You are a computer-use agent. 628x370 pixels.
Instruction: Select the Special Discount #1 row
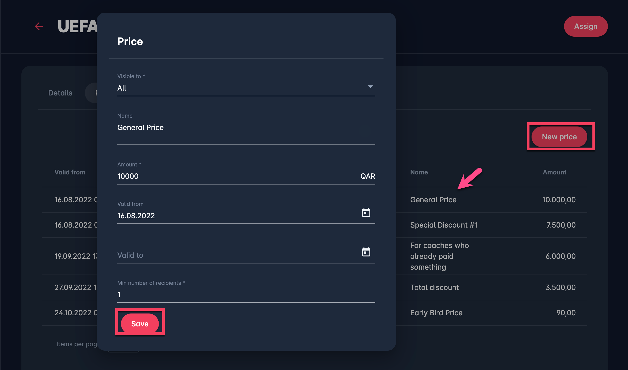444,225
